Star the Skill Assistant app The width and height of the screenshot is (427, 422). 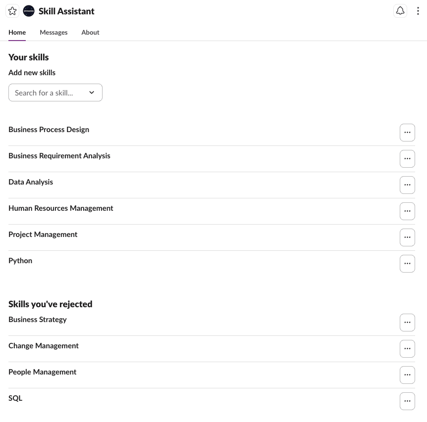tap(12, 11)
